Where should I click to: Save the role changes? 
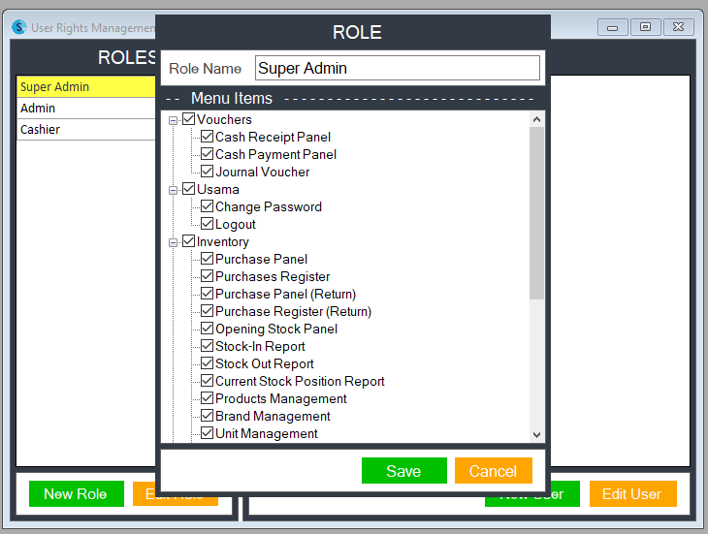[x=404, y=471]
